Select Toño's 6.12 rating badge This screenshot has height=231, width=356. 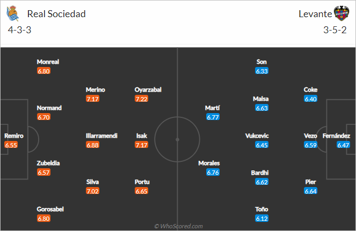tap(262, 218)
